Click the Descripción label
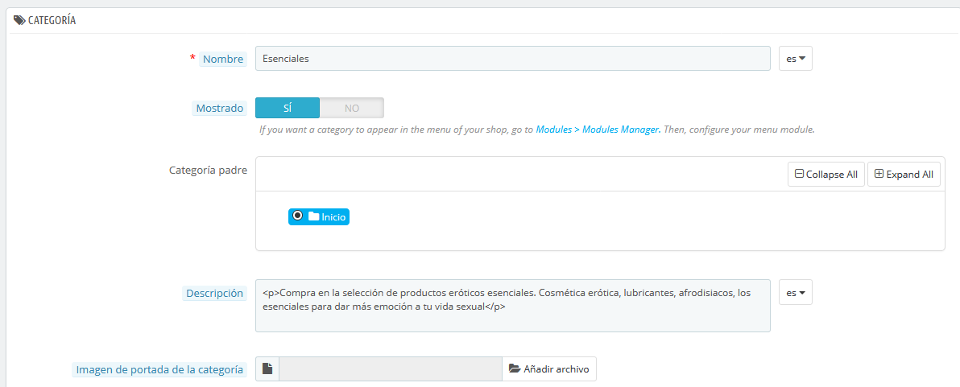 click(215, 294)
